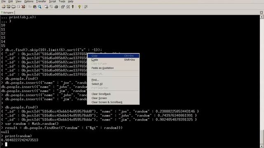Click the line 'print(random)'

pyautogui.click(x=18, y=136)
